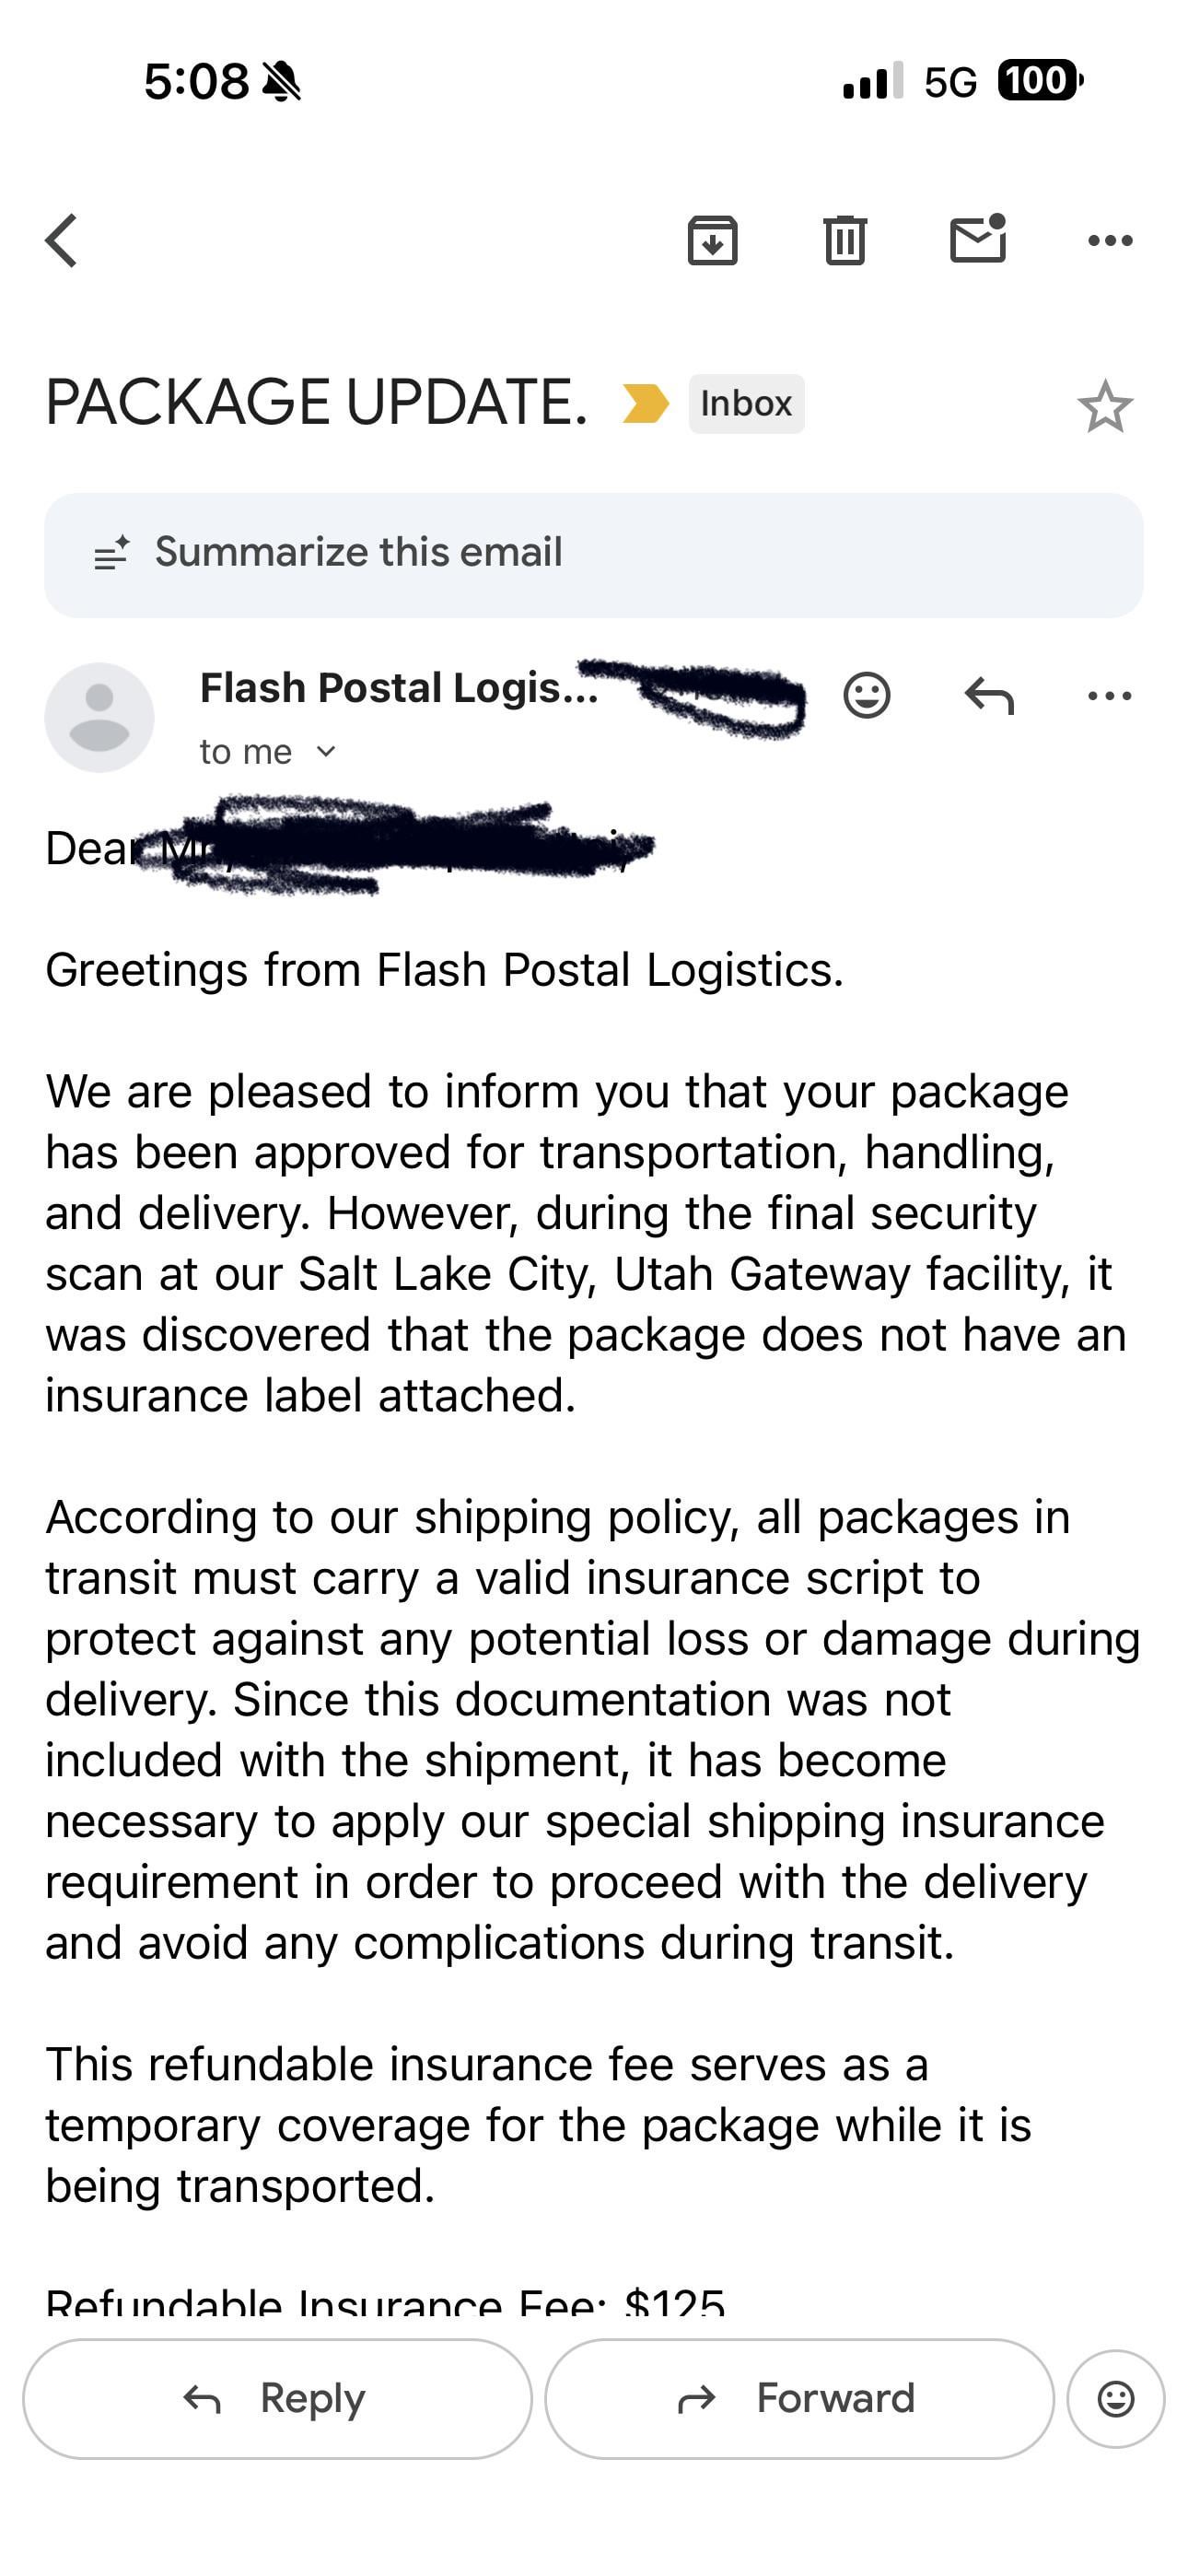Expand the "to me" recipient details

click(x=268, y=752)
